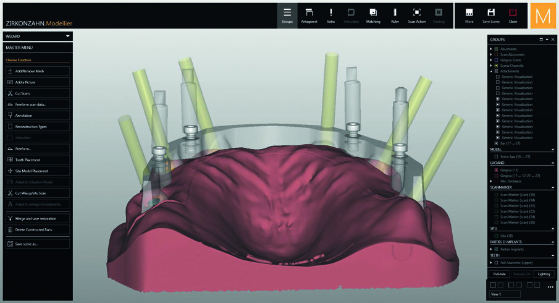
Task: Click the Bar (17-...-27) tree row
Action: click(x=510, y=143)
